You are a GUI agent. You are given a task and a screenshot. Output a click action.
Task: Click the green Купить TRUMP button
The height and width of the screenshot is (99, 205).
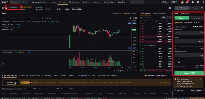coord(189,73)
